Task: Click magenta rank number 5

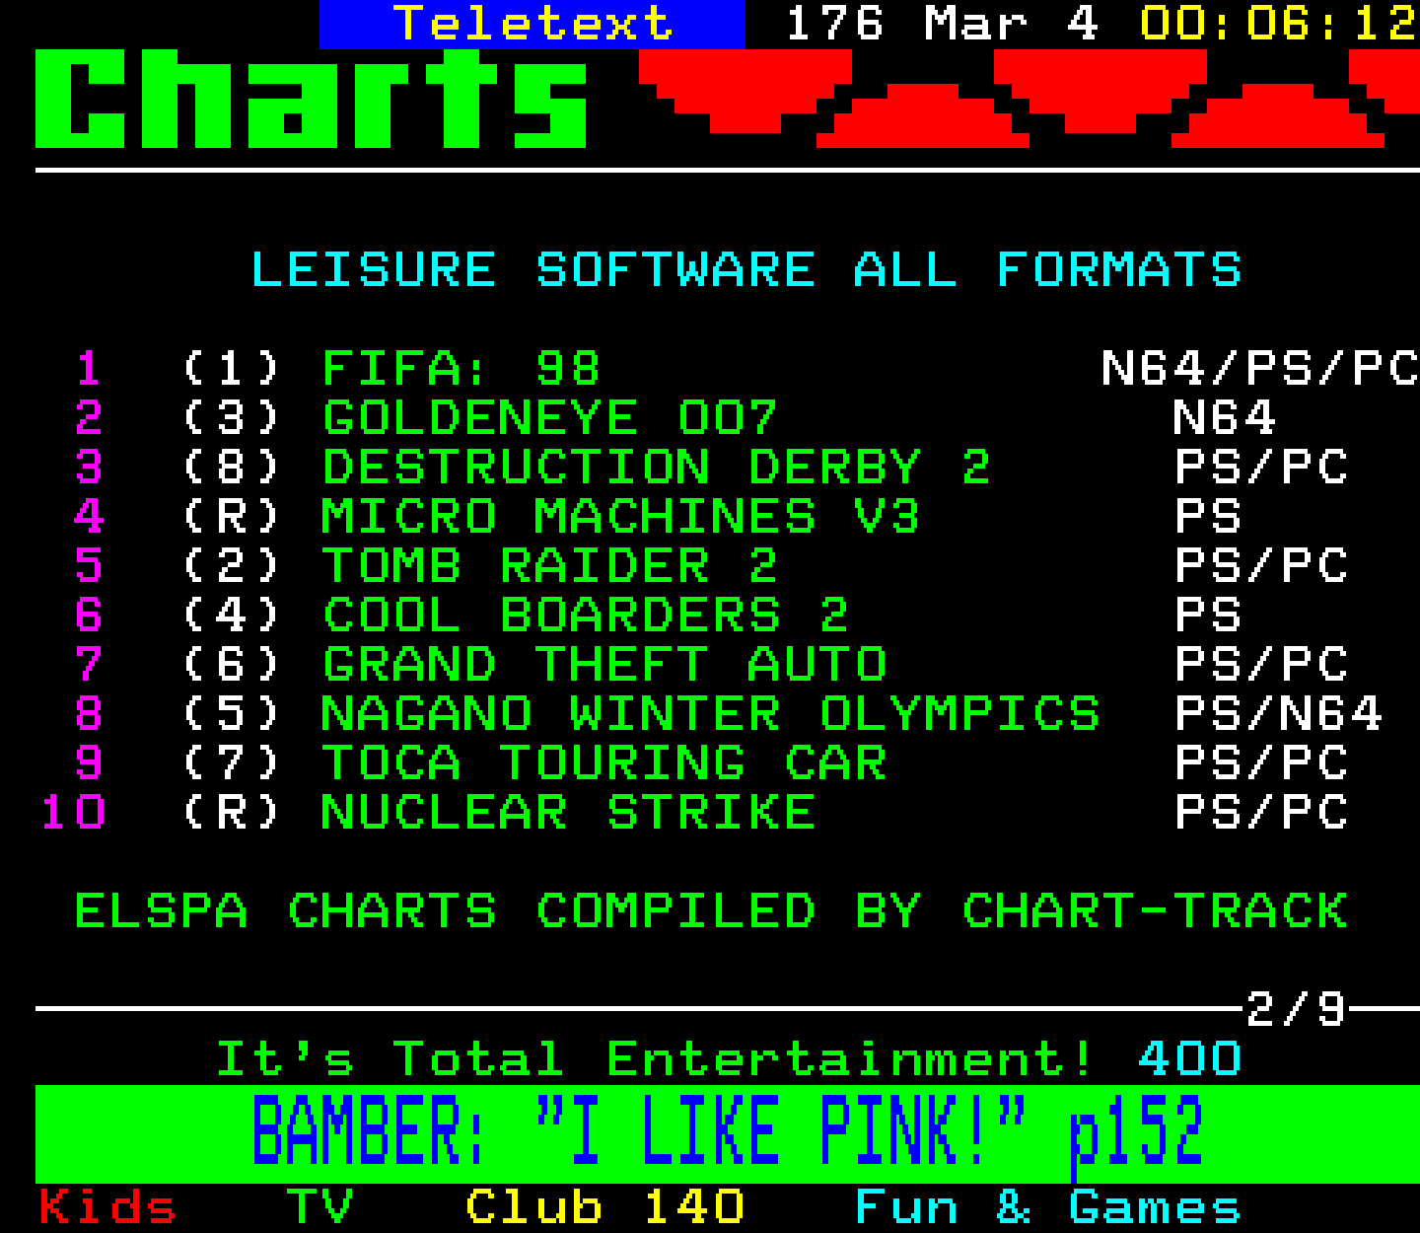Action: (x=89, y=566)
